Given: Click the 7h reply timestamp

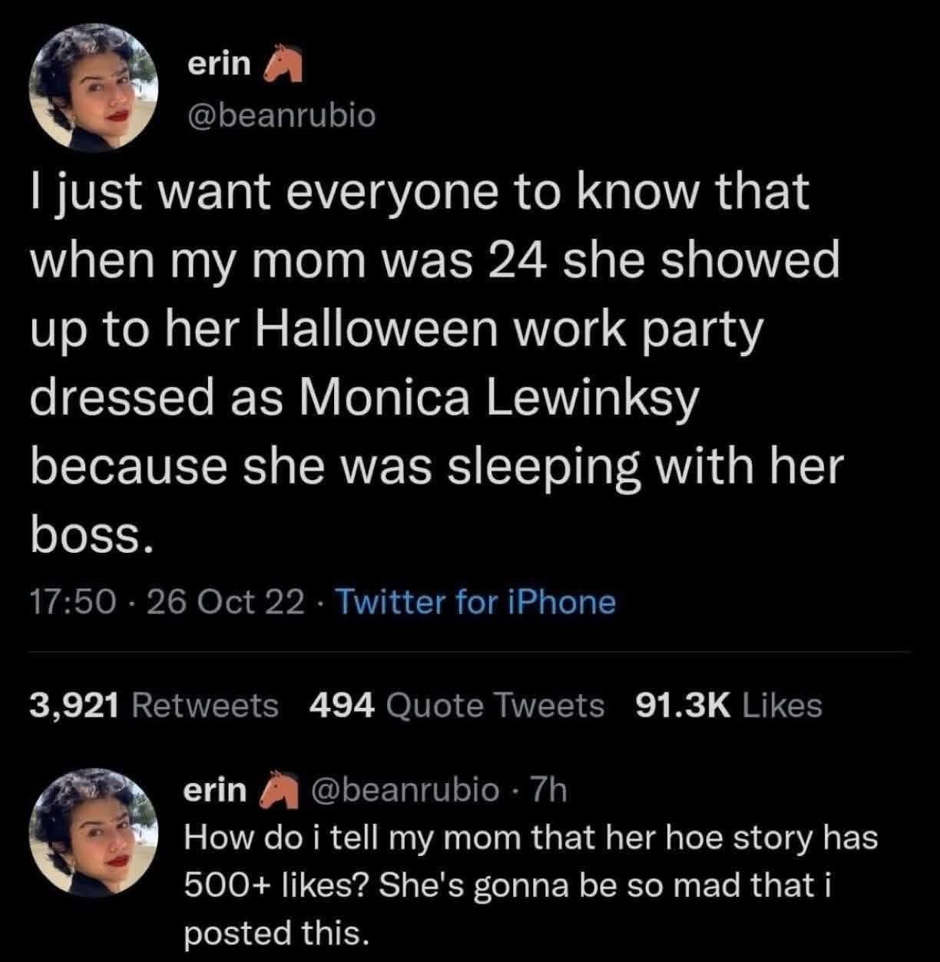Looking at the screenshot, I should [x=549, y=789].
